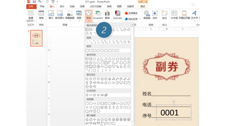Expand the 我的应用 dropdown arrow
Image resolution: width=226 pixels, height=126 pixels.
click(x=140, y=19)
